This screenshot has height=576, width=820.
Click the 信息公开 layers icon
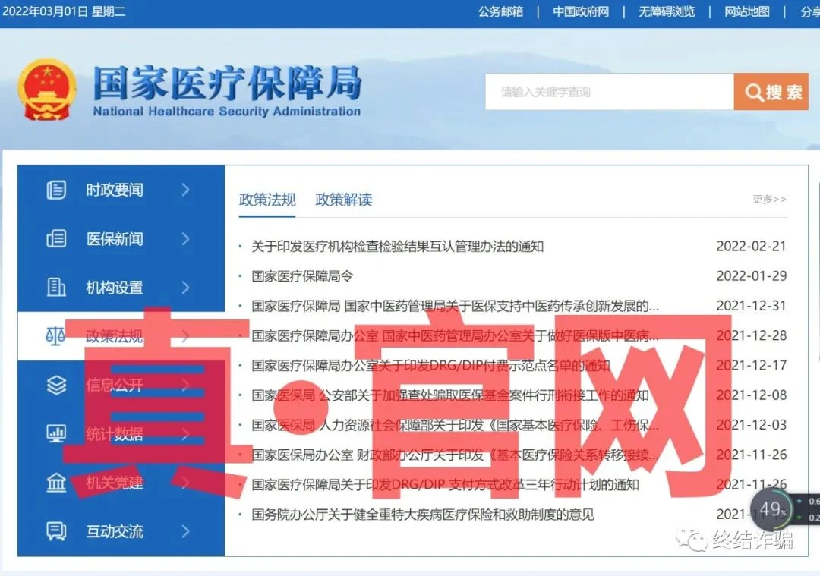click(56, 385)
